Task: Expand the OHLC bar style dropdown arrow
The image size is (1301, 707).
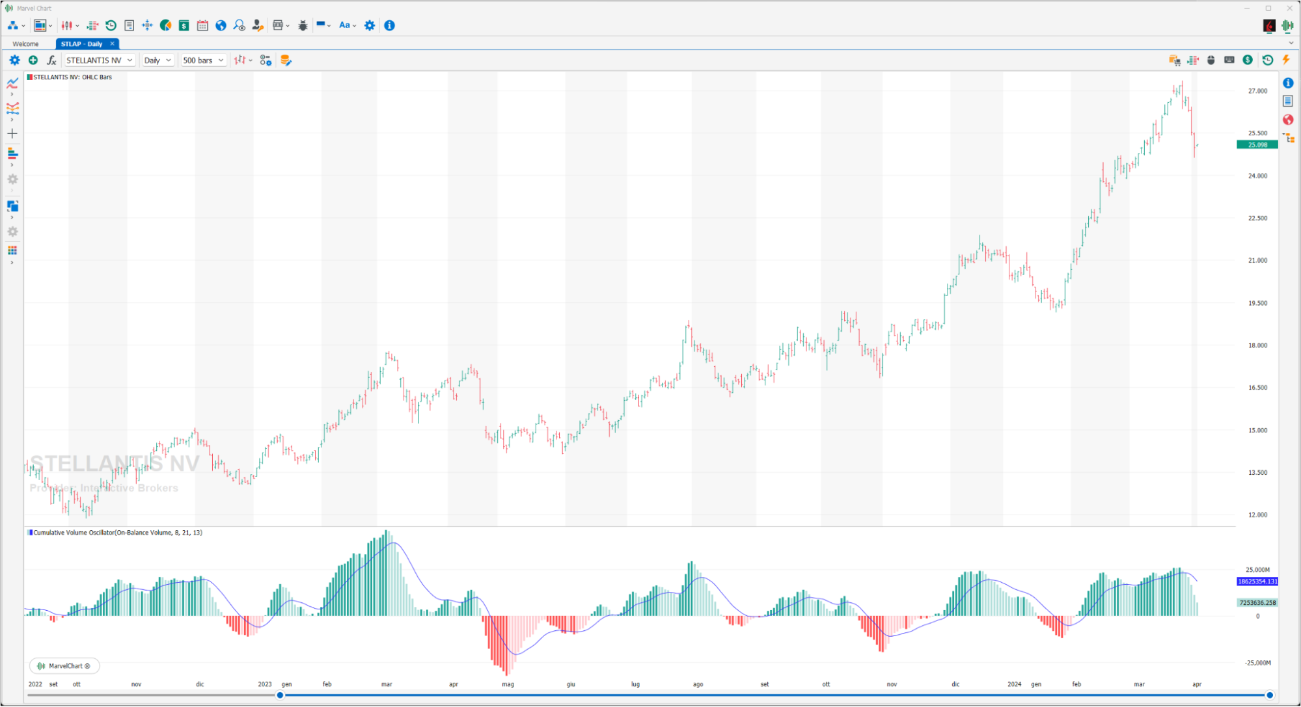Action: 251,60
